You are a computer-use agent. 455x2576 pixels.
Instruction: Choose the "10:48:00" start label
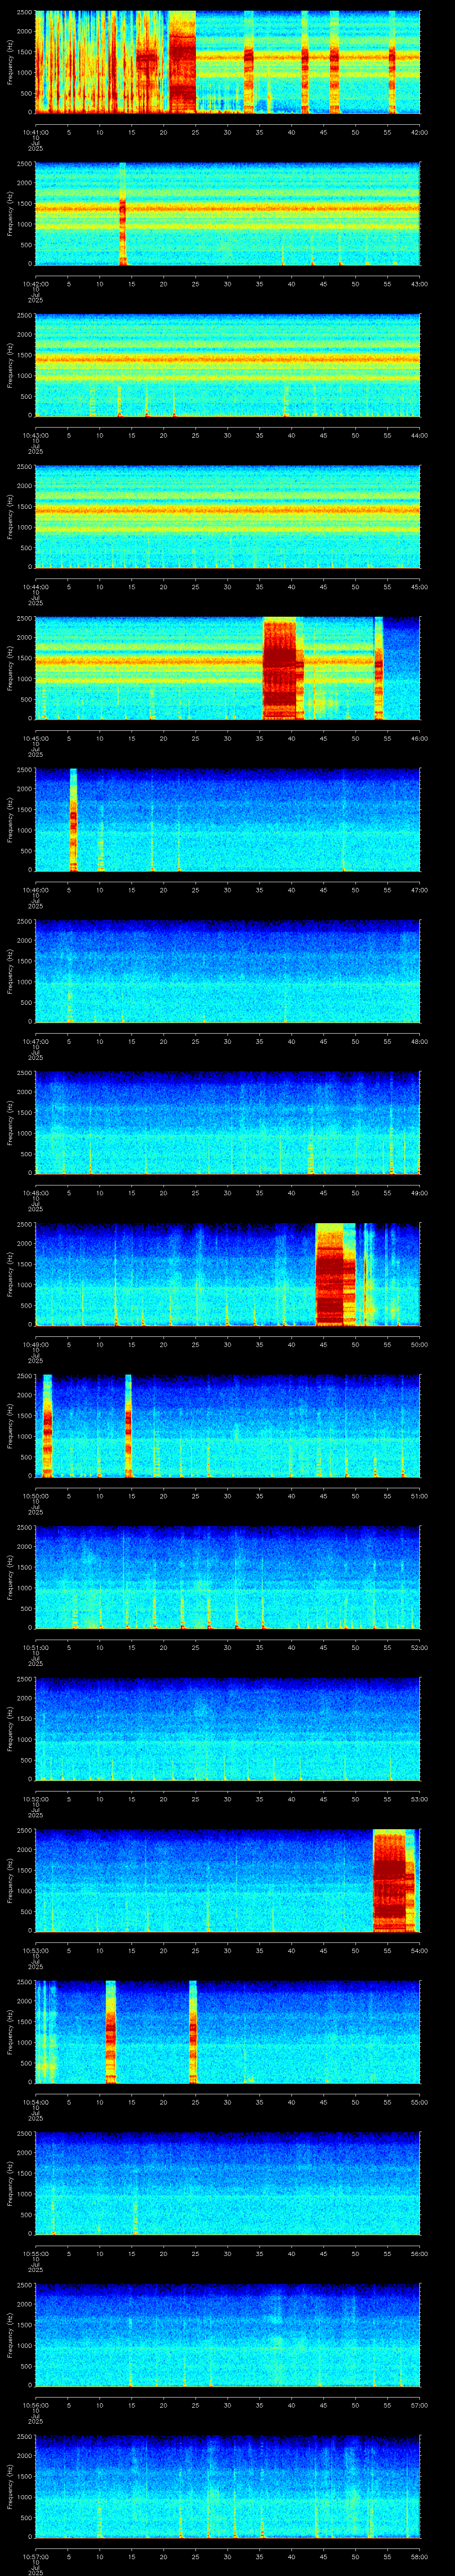coord(35,1192)
